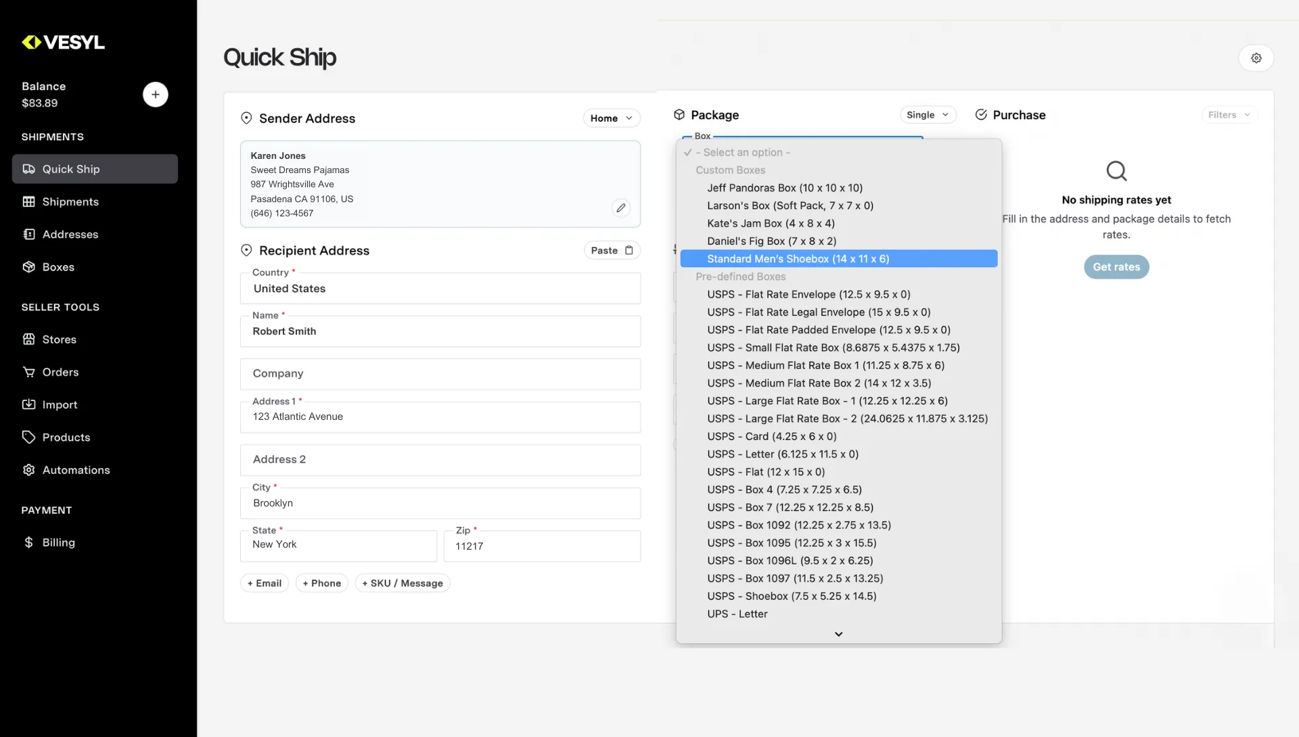Click the Package box icon
The image size is (1299, 737).
tap(679, 115)
